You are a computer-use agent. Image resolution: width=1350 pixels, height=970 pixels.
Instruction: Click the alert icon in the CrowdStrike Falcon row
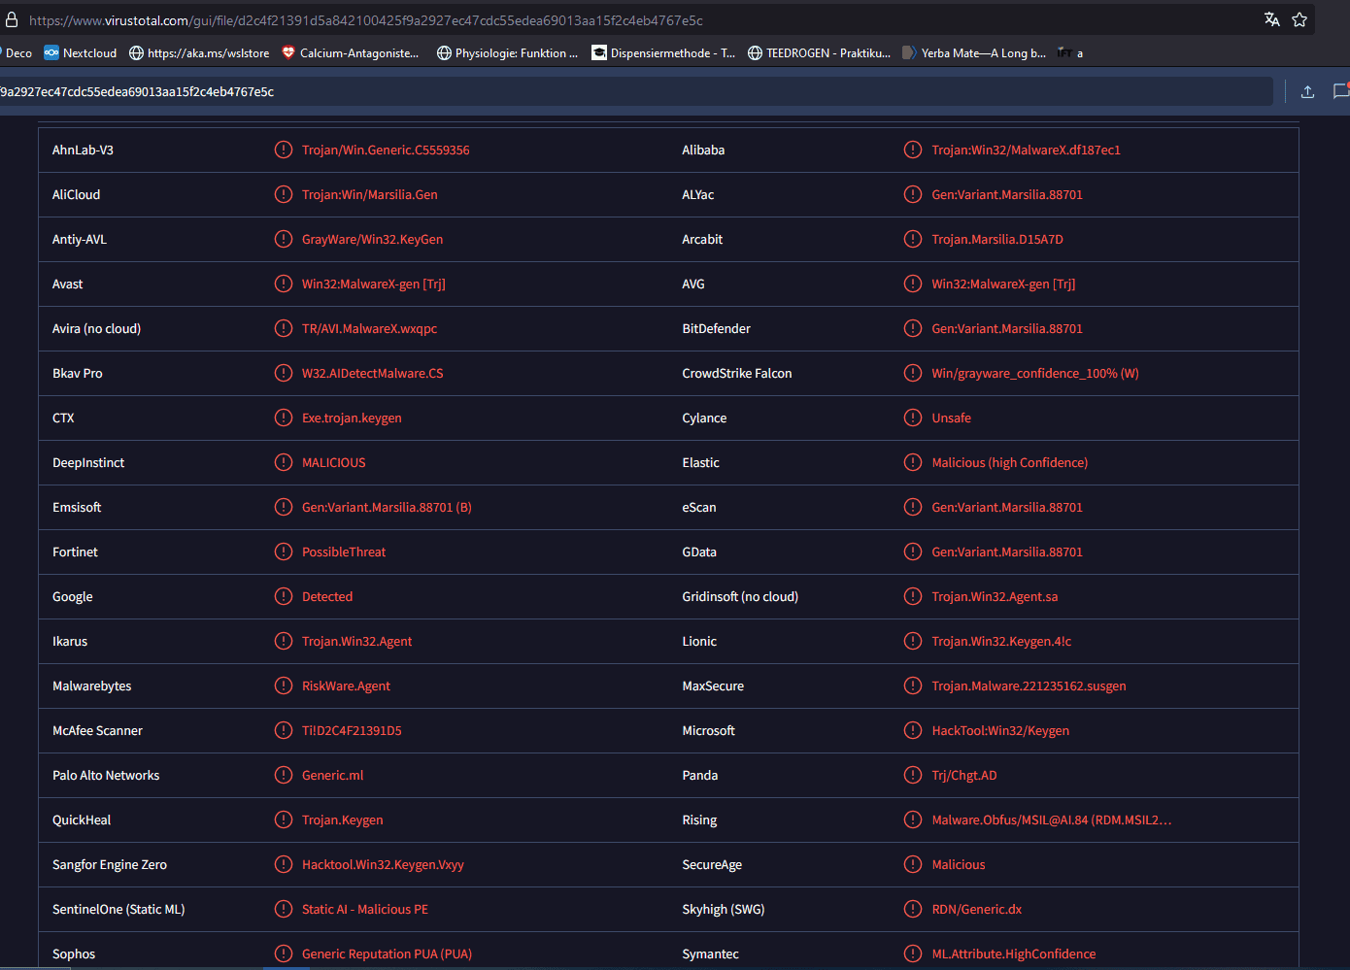(913, 373)
